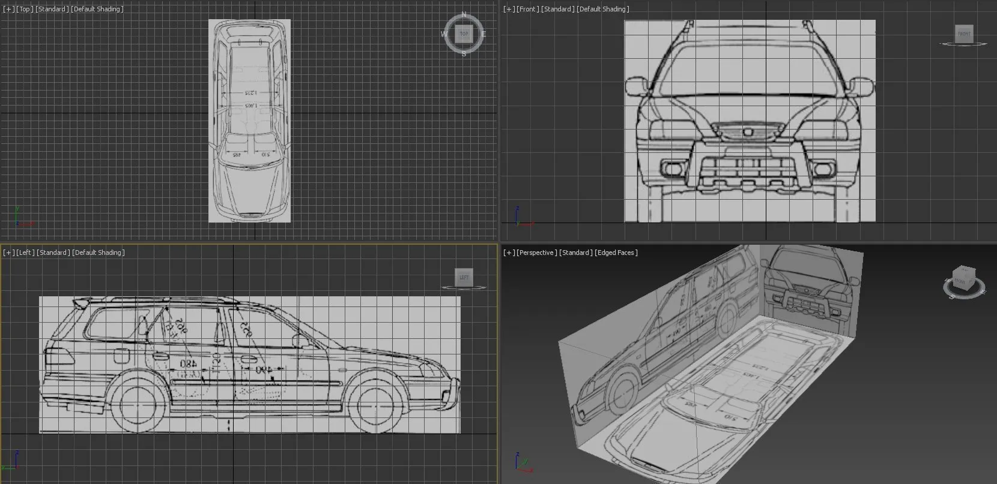Select the car top-view blueprint plane
Image resolution: width=997 pixels, height=484 pixels.
point(249,120)
